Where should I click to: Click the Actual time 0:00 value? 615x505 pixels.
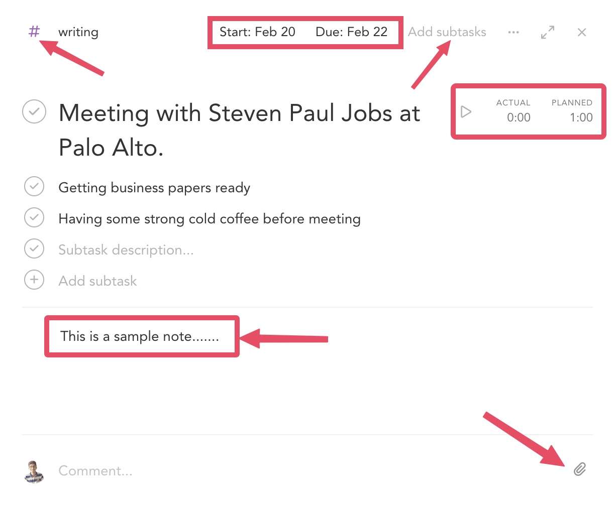(519, 117)
